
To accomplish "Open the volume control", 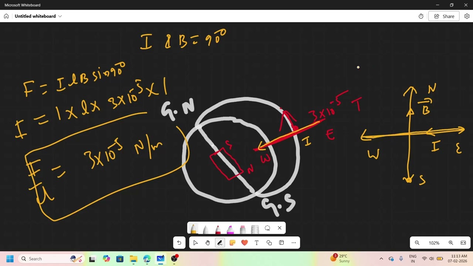I will tap(432, 259).
